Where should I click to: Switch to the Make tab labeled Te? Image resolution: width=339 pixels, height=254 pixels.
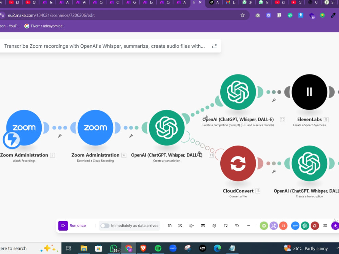click(48, 2)
